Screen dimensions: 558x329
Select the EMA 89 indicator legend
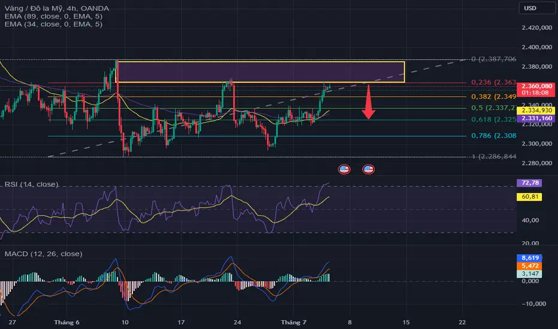tap(53, 16)
